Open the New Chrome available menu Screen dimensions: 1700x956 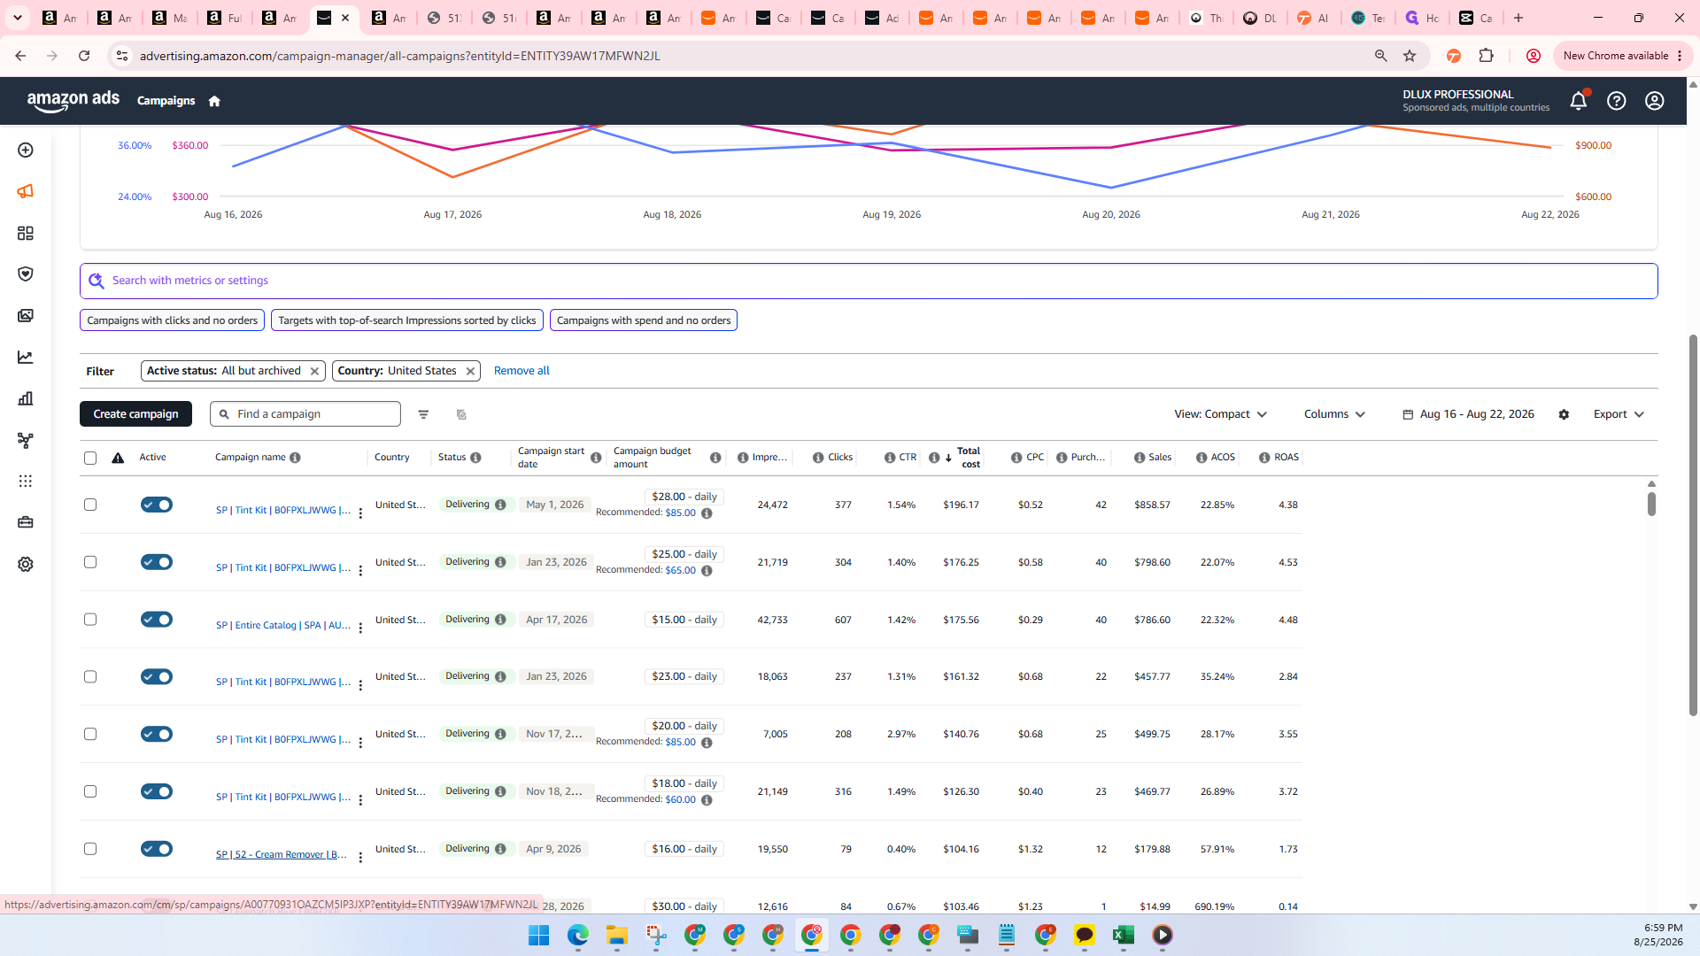(1624, 56)
